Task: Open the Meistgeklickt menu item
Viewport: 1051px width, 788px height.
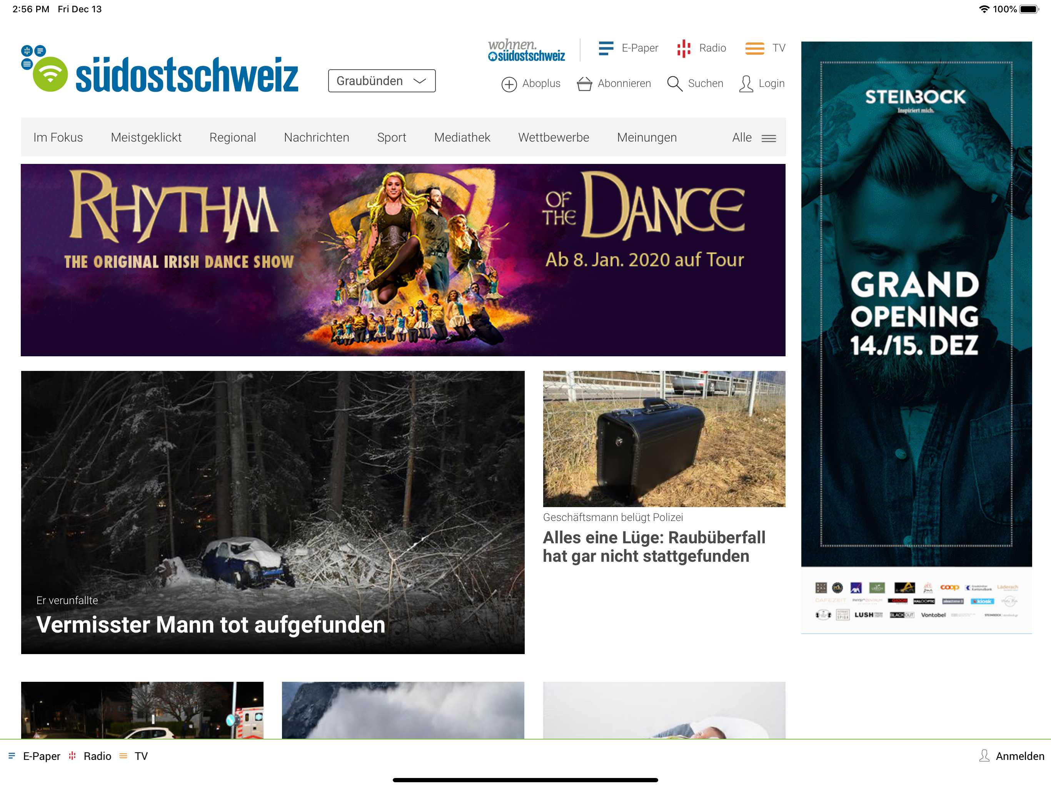Action: click(146, 137)
